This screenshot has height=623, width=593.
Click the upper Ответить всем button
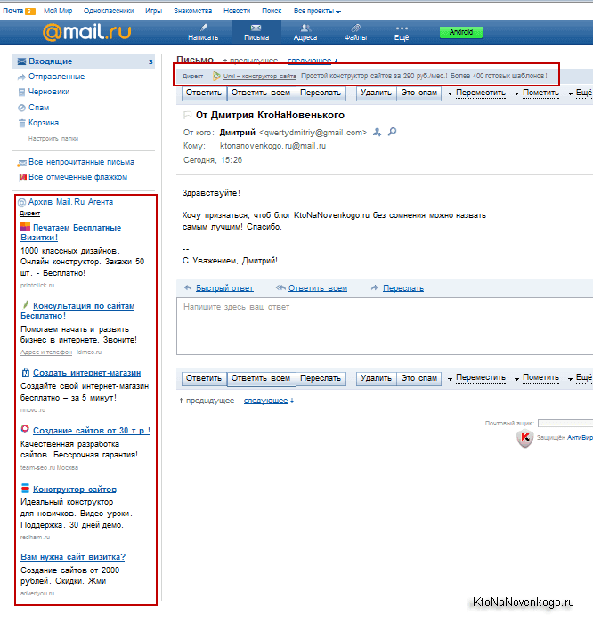pos(261,93)
